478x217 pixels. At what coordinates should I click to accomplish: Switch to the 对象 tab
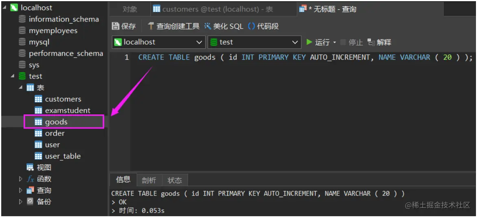click(x=130, y=9)
